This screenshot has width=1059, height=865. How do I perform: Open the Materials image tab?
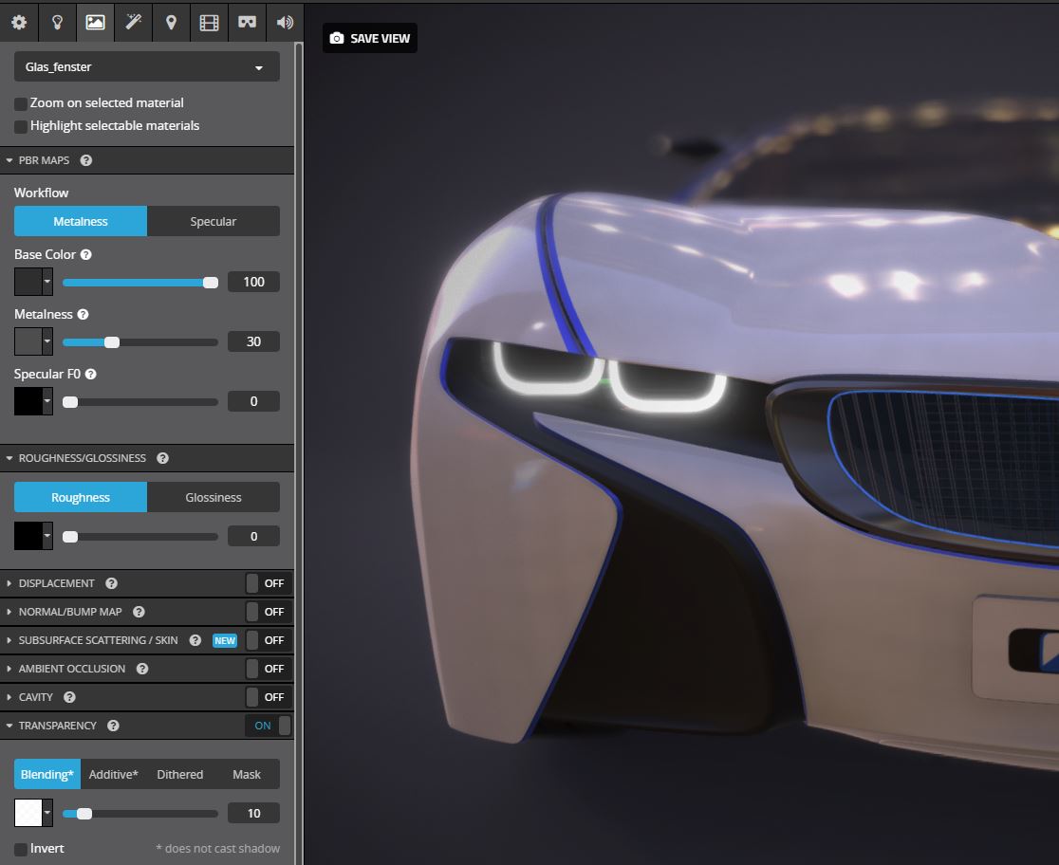pos(95,22)
